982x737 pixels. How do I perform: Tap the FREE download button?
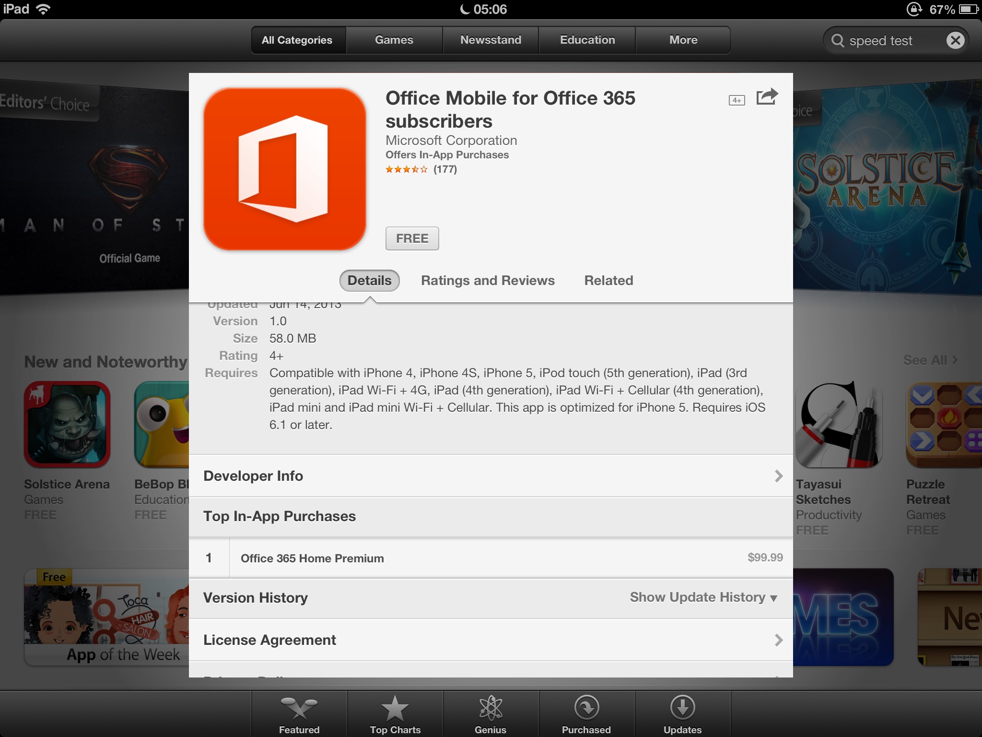[412, 238]
